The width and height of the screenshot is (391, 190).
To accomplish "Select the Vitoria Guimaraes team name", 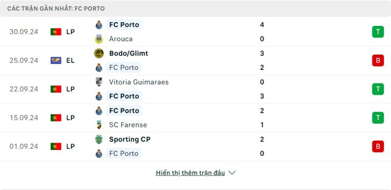I will click(x=139, y=82).
